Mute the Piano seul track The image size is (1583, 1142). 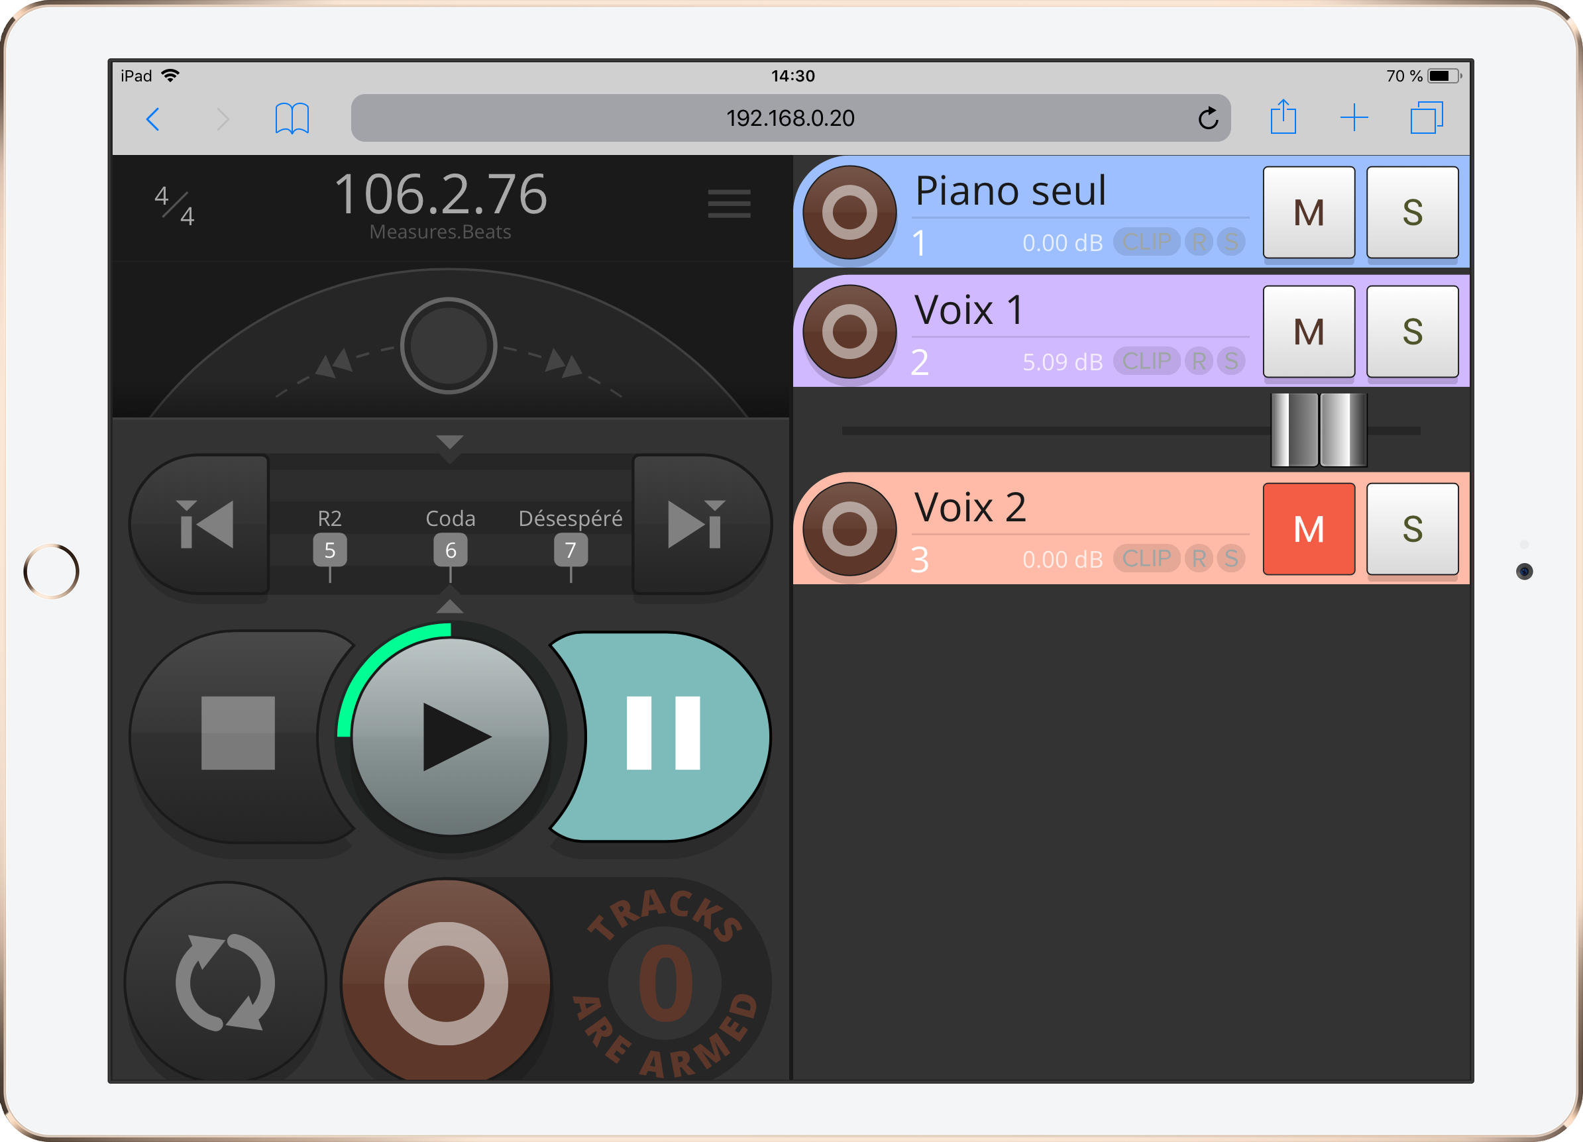[1308, 212]
